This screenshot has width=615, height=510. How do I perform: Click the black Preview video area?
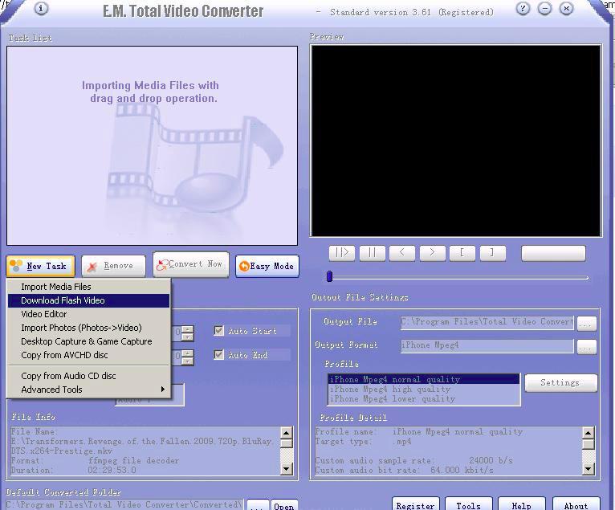click(x=456, y=141)
